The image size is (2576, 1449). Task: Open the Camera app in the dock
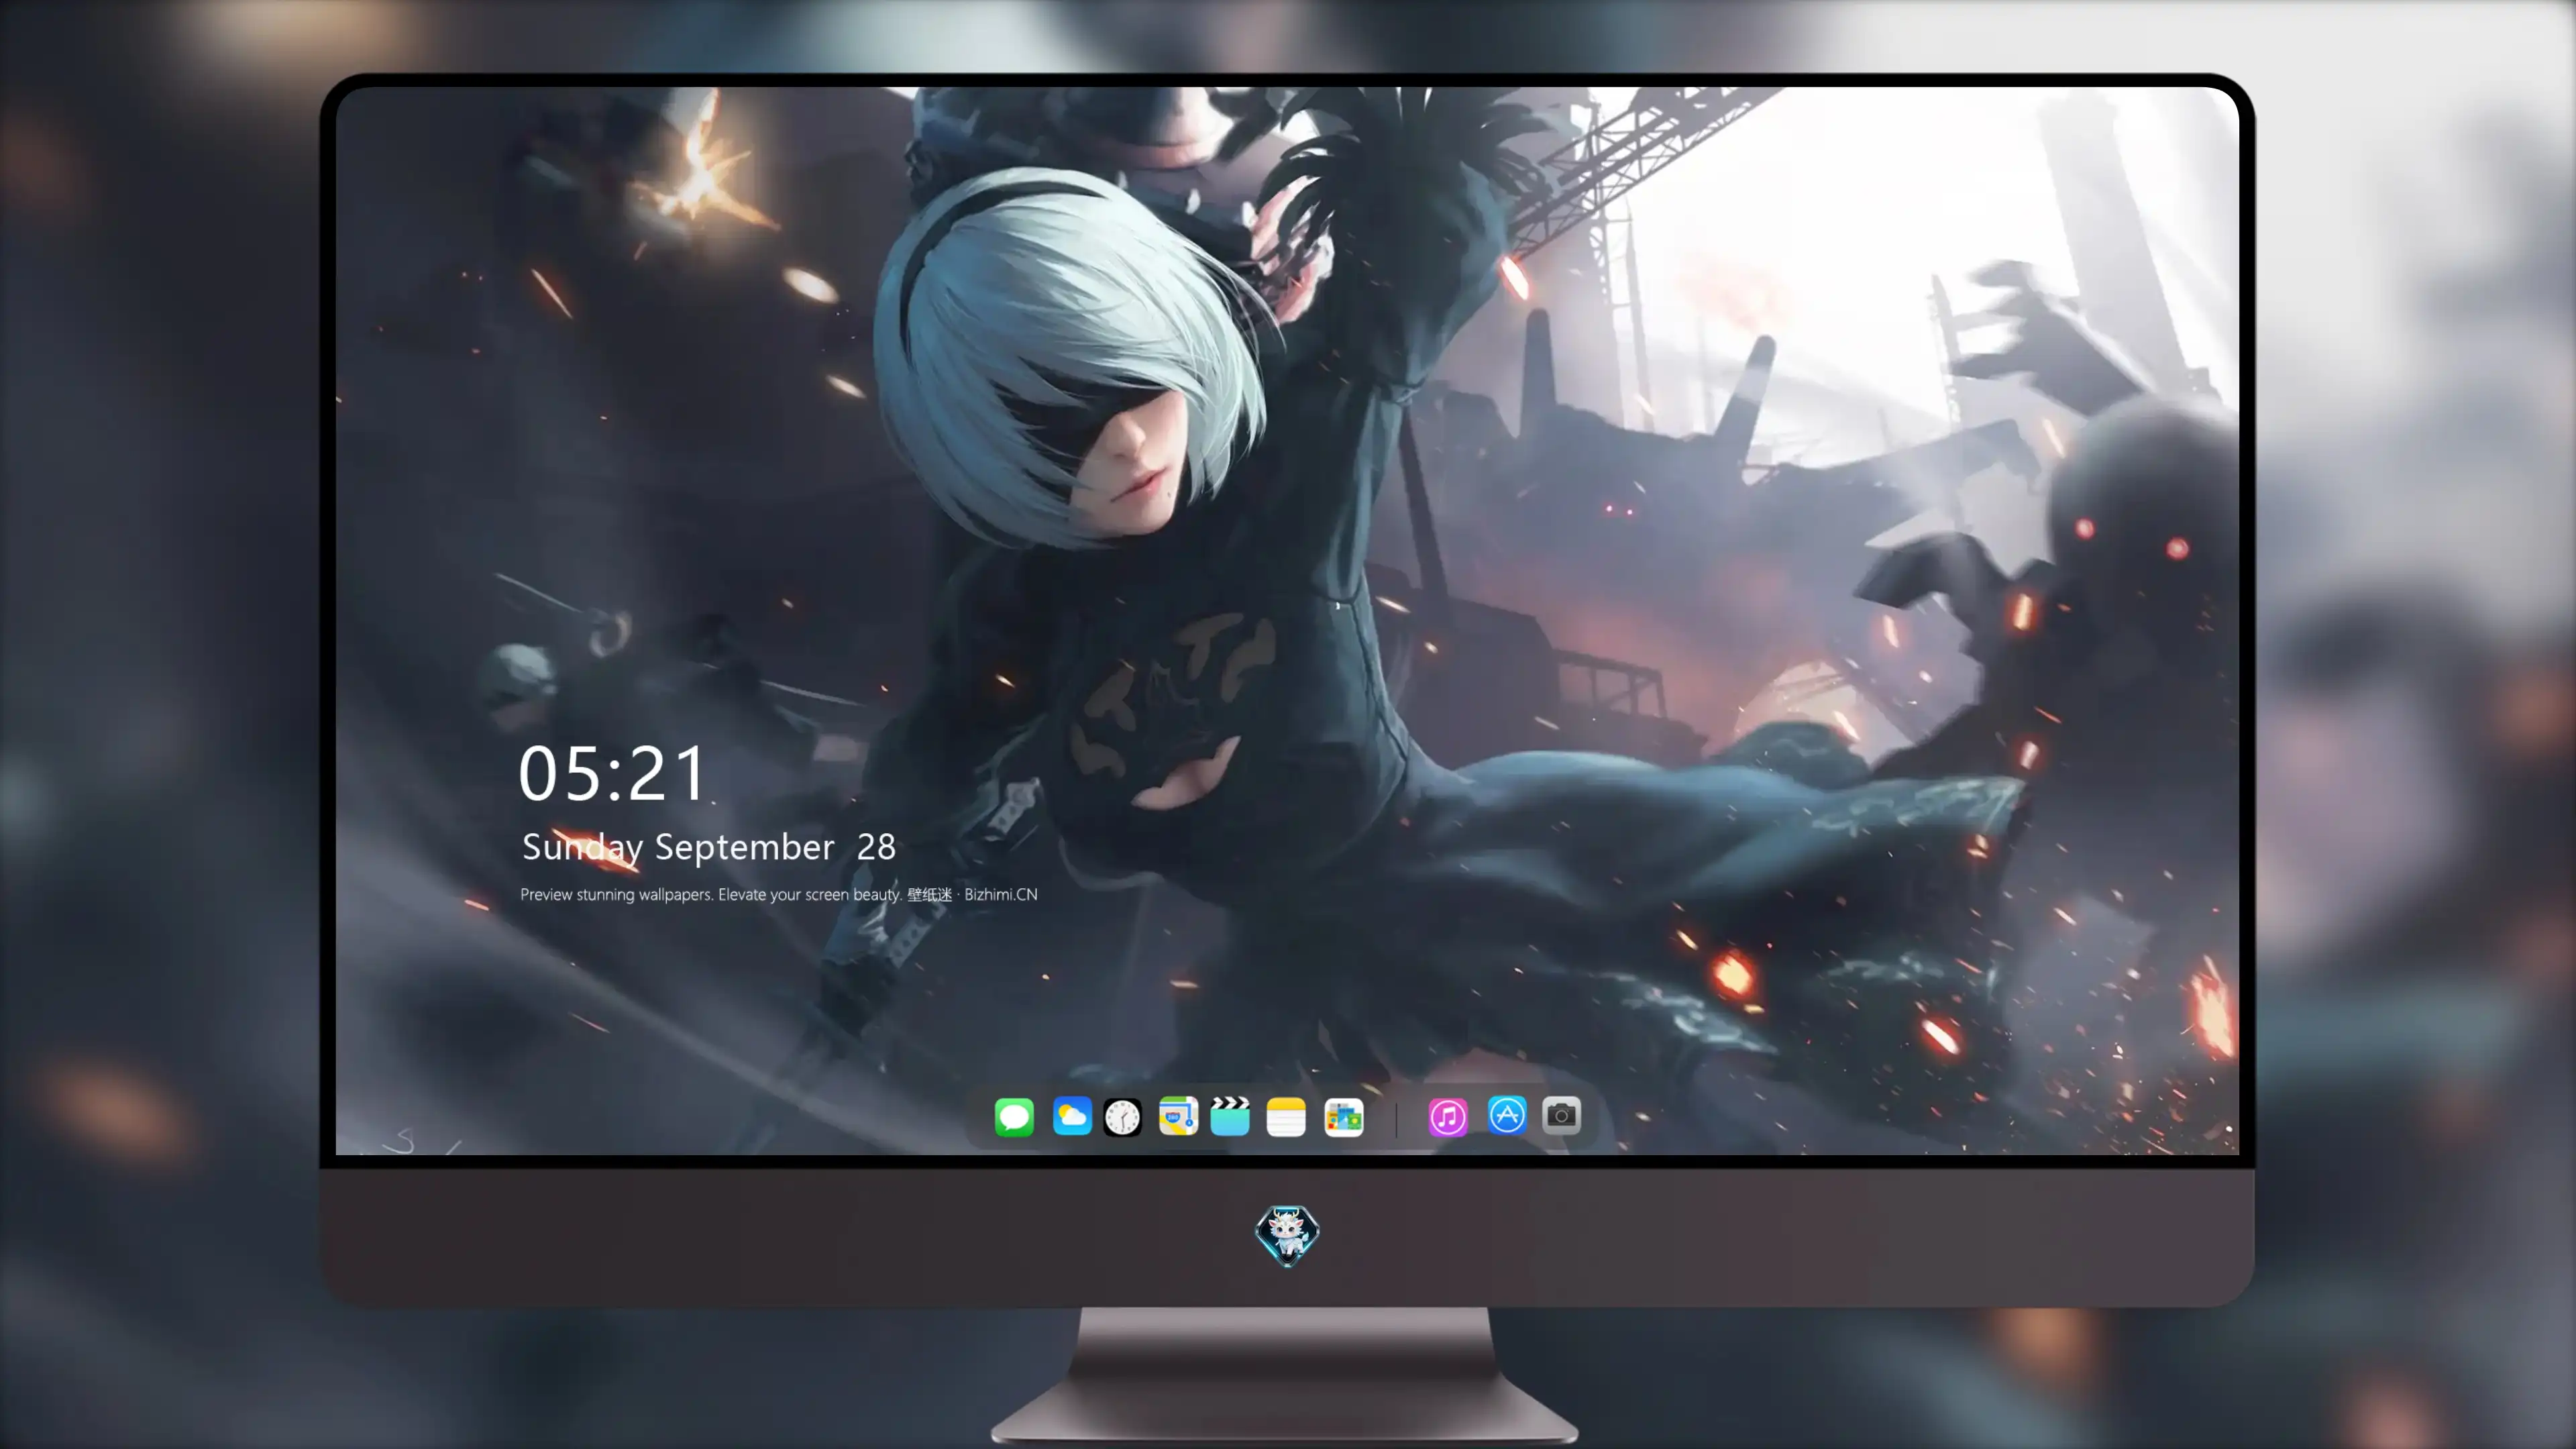1561,1116
